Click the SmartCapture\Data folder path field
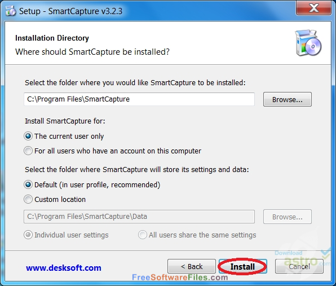 pyautogui.click(x=139, y=217)
